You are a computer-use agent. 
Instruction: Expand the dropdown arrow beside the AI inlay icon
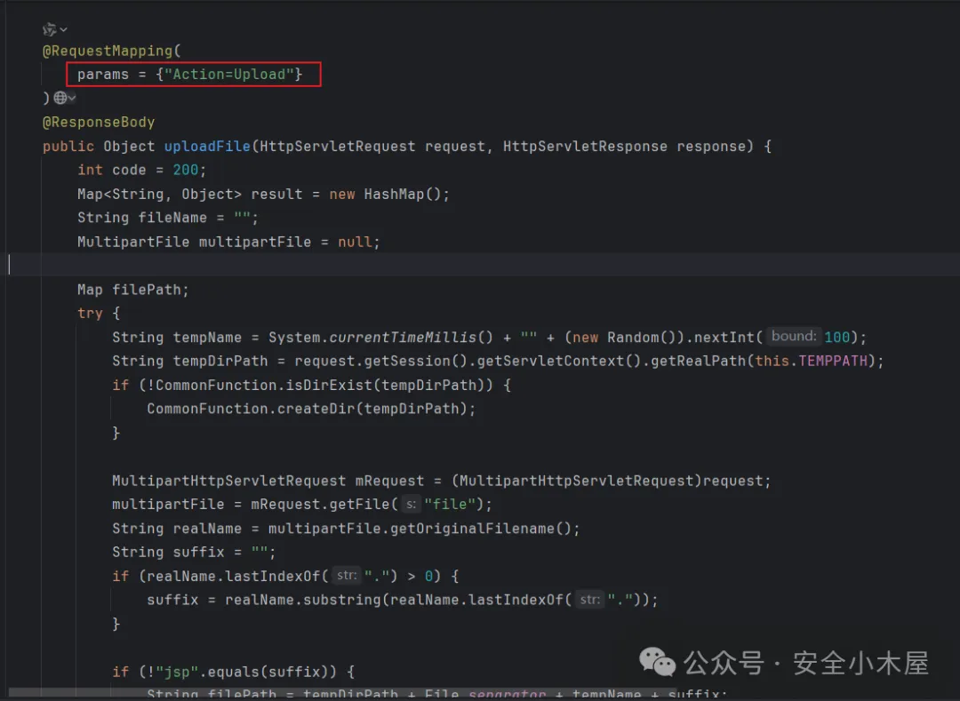point(63,30)
